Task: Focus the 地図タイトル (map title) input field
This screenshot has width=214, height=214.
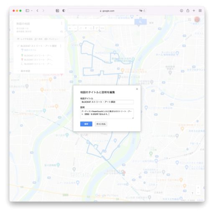Action: click(107, 102)
